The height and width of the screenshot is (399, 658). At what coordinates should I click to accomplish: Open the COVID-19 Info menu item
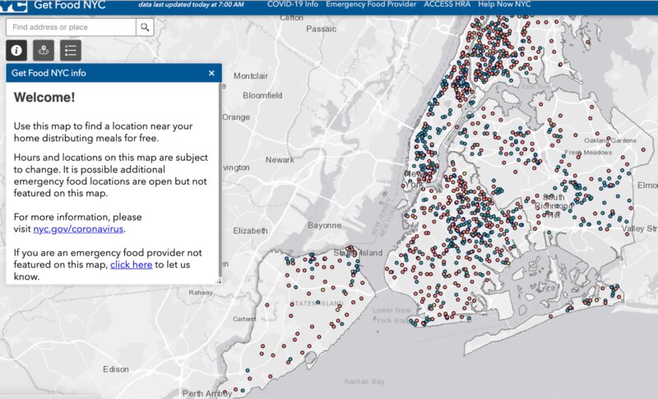[293, 4]
